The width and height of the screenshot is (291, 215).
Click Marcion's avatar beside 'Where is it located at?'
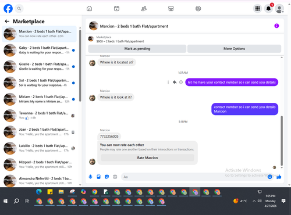[x=92, y=63]
